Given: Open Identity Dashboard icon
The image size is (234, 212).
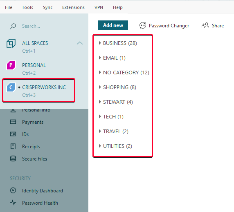Looking at the screenshot, I should click(13, 190).
